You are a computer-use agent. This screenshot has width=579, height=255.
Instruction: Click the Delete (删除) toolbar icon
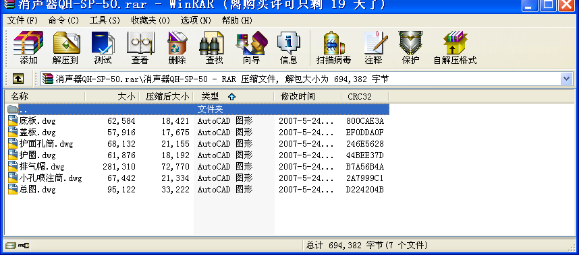(177, 48)
